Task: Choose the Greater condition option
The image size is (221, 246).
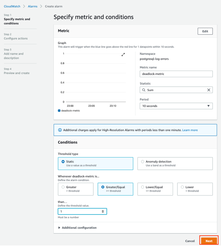Action: pos(63,187)
